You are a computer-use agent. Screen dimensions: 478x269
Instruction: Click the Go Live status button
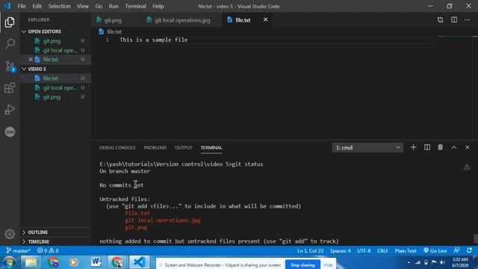435,251
